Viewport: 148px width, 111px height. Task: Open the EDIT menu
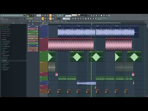coord(3,15)
